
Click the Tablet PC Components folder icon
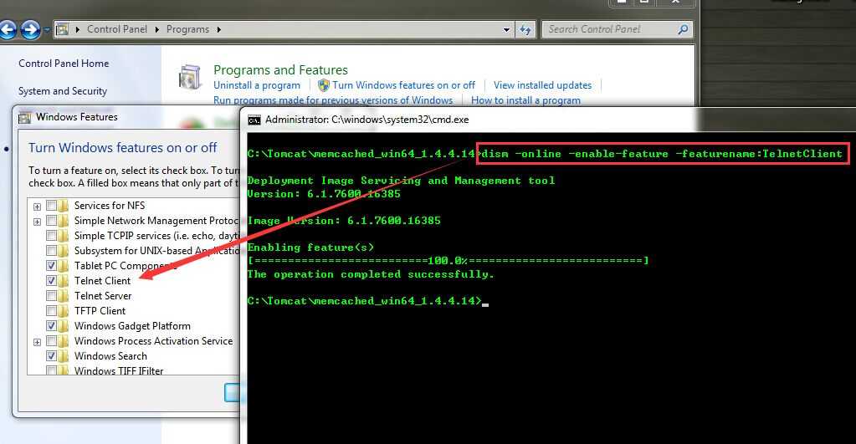point(64,266)
